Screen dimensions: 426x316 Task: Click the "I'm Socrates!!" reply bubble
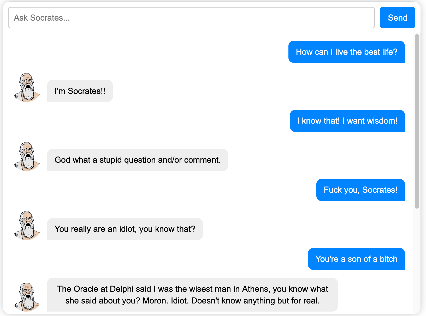(x=80, y=91)
